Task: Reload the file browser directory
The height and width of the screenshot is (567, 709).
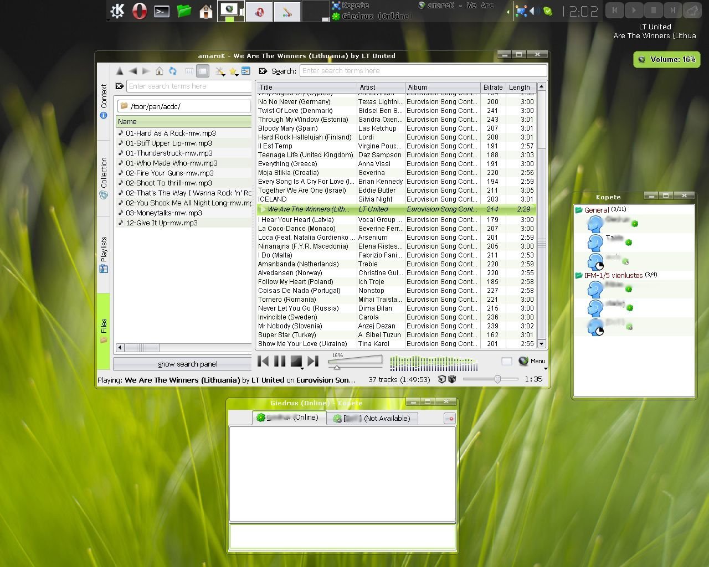Action: coord(173,71)
